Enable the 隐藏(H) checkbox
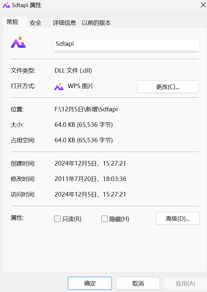The image size is (207, 292). (104, 219)
